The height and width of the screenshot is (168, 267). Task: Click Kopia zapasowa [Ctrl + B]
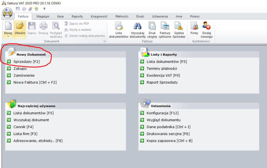tap(169, 141)
